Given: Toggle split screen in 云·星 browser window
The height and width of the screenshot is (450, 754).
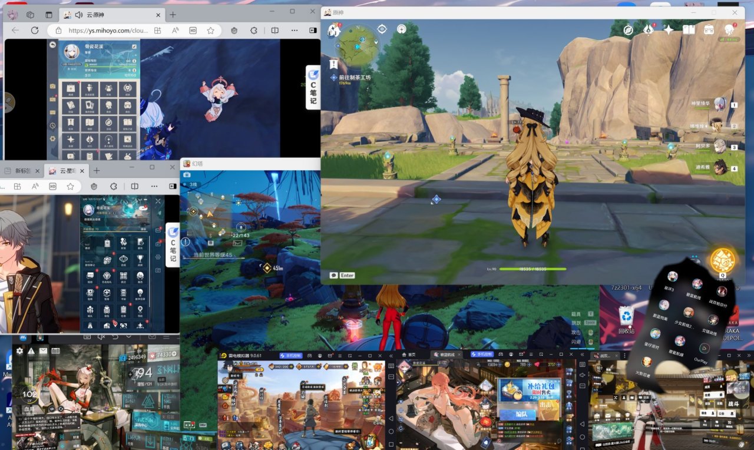Looking at the screenshot, I should (134, 186).
